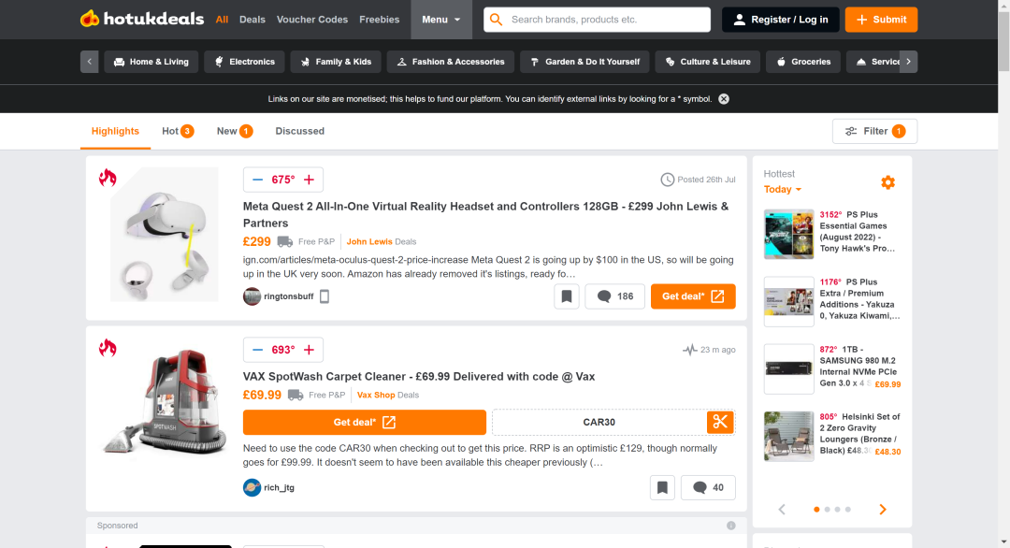
Task: Switch to Discussed tab
Action: (299, 131)
